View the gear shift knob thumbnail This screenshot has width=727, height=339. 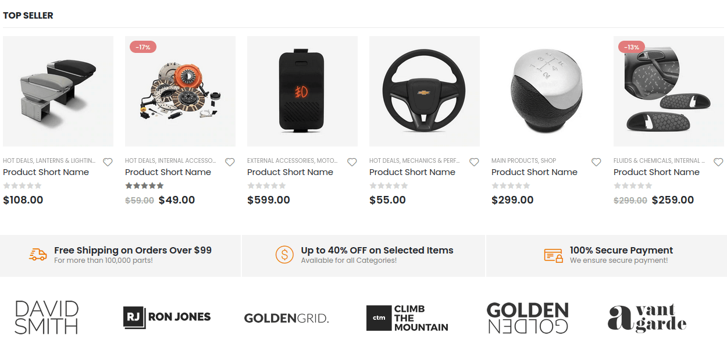(547, 91)
